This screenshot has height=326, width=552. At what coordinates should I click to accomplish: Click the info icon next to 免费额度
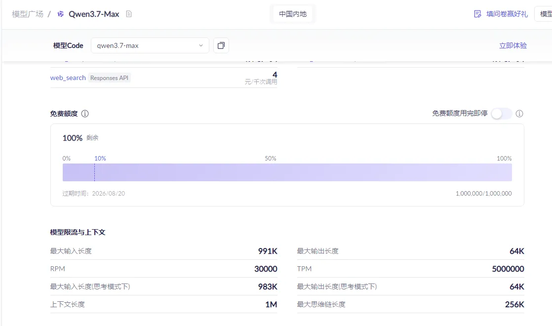click(x=85, y=114)
